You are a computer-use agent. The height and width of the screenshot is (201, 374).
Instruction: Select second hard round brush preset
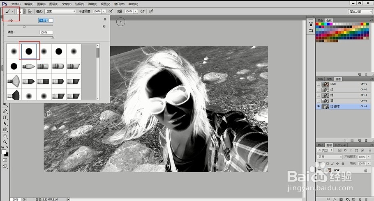59,51
